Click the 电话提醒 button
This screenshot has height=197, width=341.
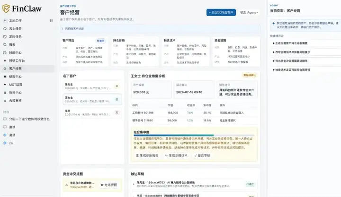(x=109, y=185)
